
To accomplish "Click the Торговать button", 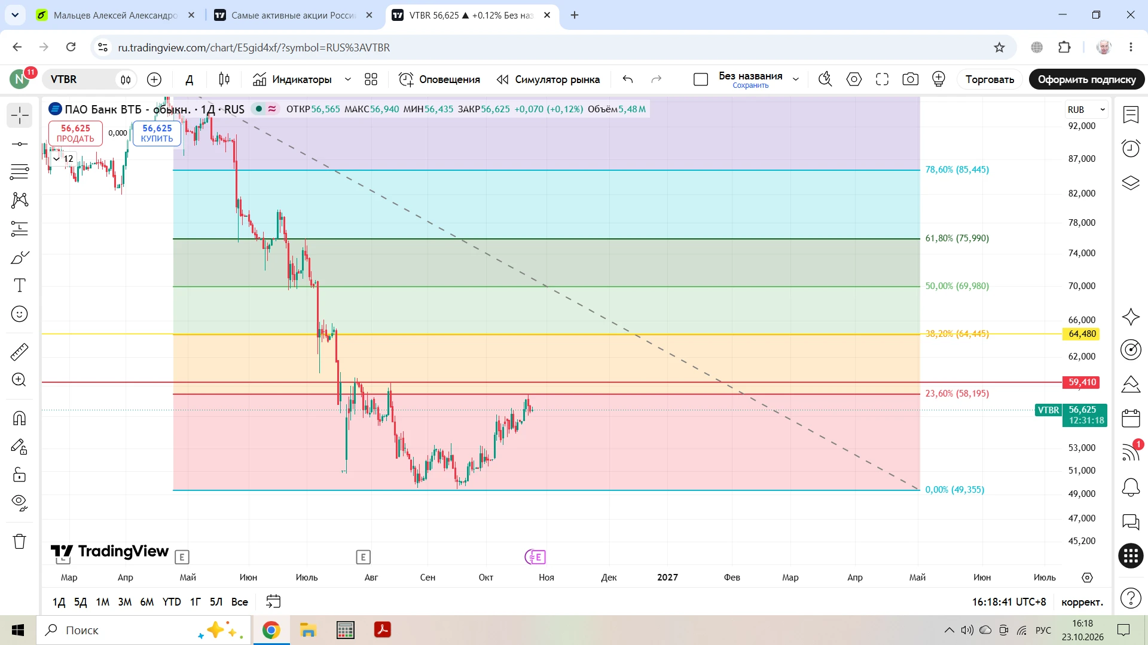I will tap(990, 79).
